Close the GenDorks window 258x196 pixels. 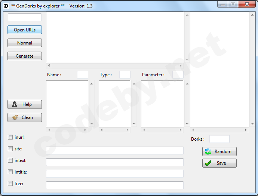(x=247, y=4)
